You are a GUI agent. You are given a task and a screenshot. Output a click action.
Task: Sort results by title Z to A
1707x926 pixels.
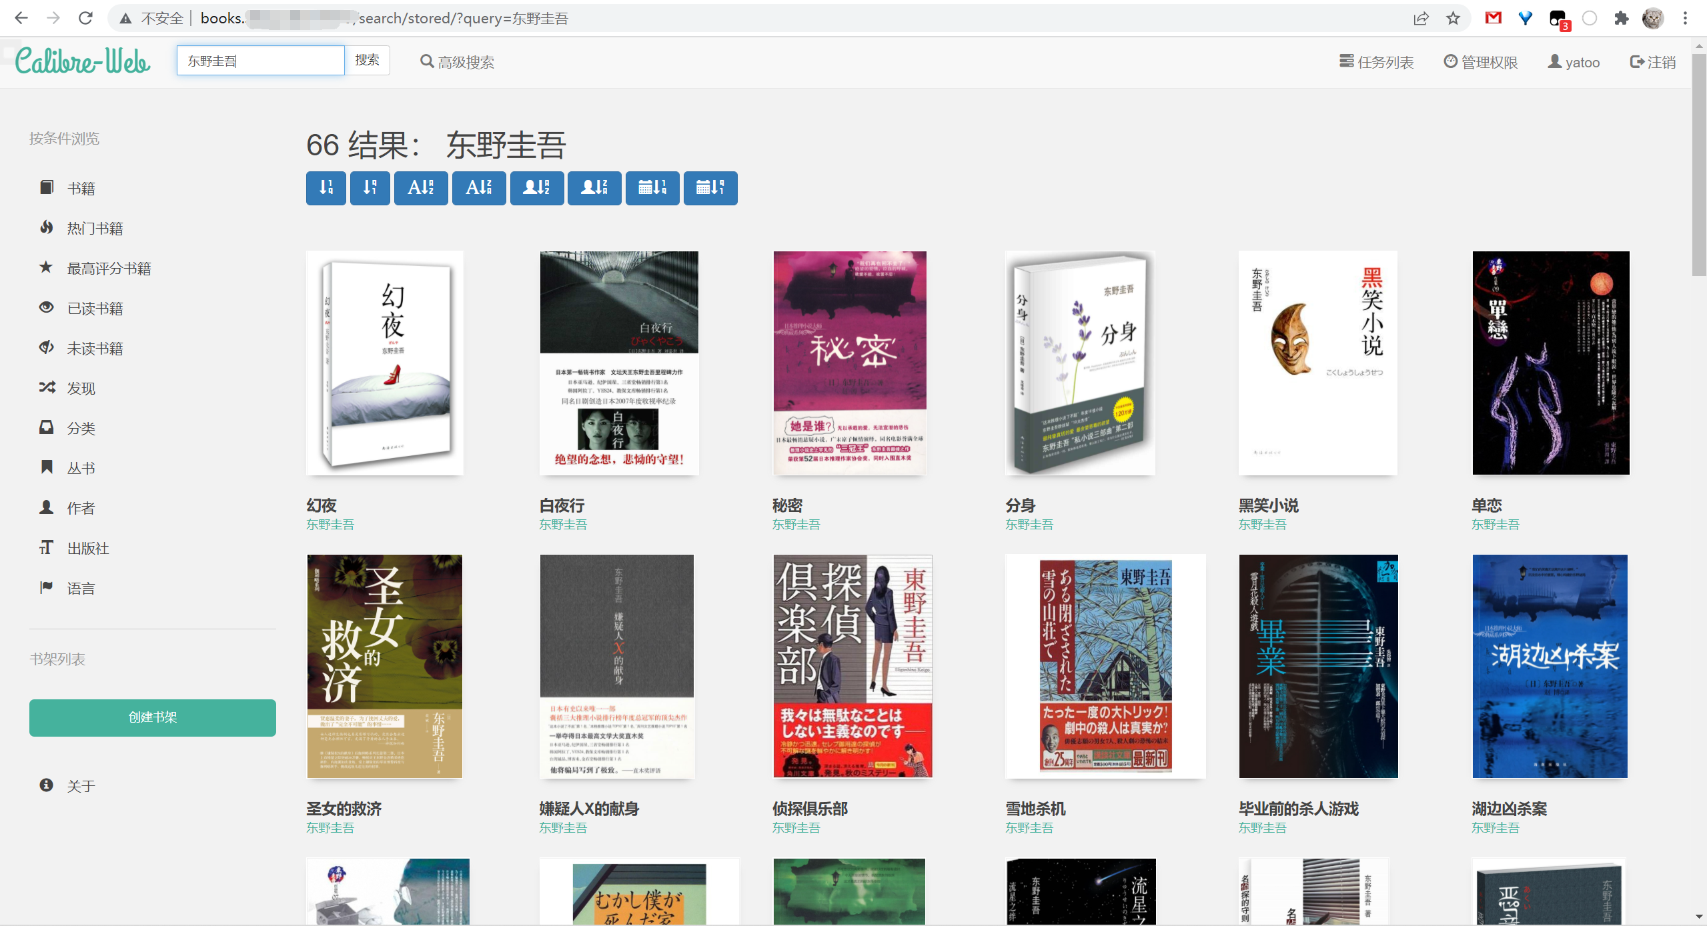pos(478,188)
